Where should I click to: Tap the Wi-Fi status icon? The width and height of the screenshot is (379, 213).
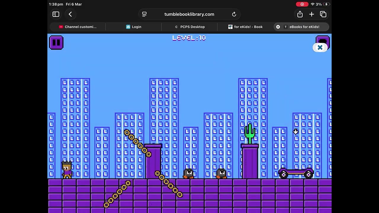(x=312, y=4)
